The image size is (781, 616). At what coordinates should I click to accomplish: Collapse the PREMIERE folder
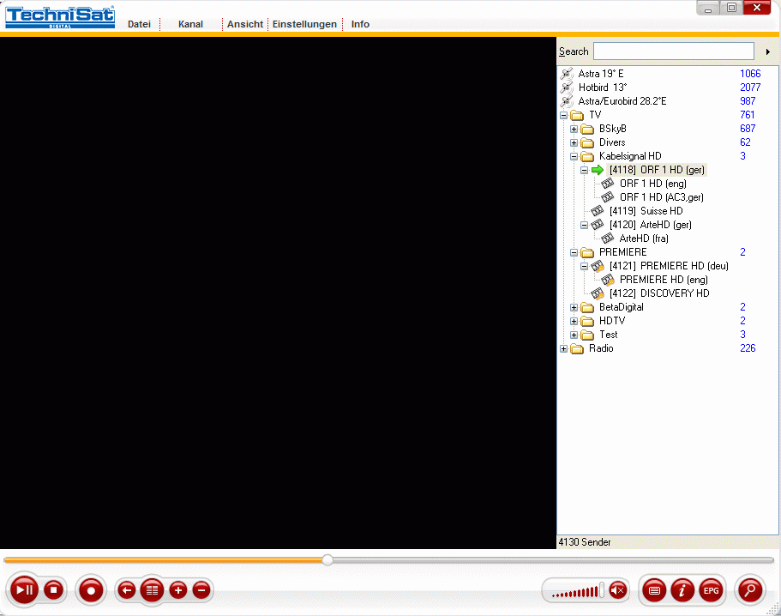tap(574, 253)
